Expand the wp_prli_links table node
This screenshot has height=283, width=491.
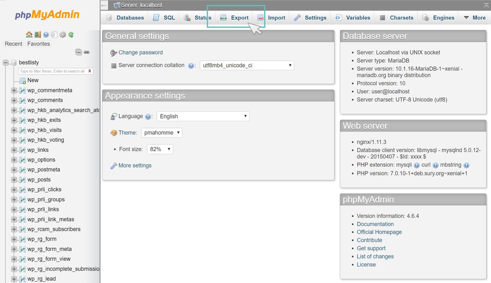14,209
